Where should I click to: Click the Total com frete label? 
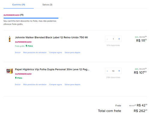(x=109, y=111)
